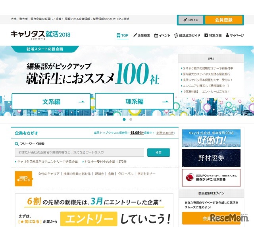The height and width of the screenshot is (227, 254).
Task: Click the 新着15,051社 link
Action: [x=165, y=133]
